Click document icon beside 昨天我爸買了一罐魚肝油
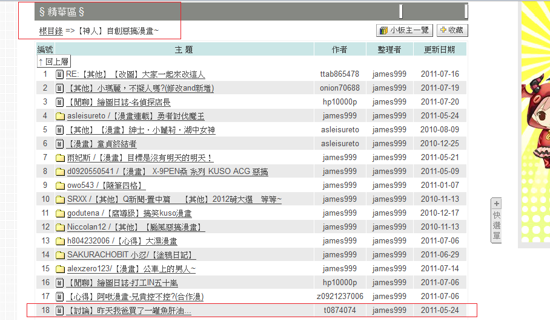The image size is (550, 322). [60, 311]
